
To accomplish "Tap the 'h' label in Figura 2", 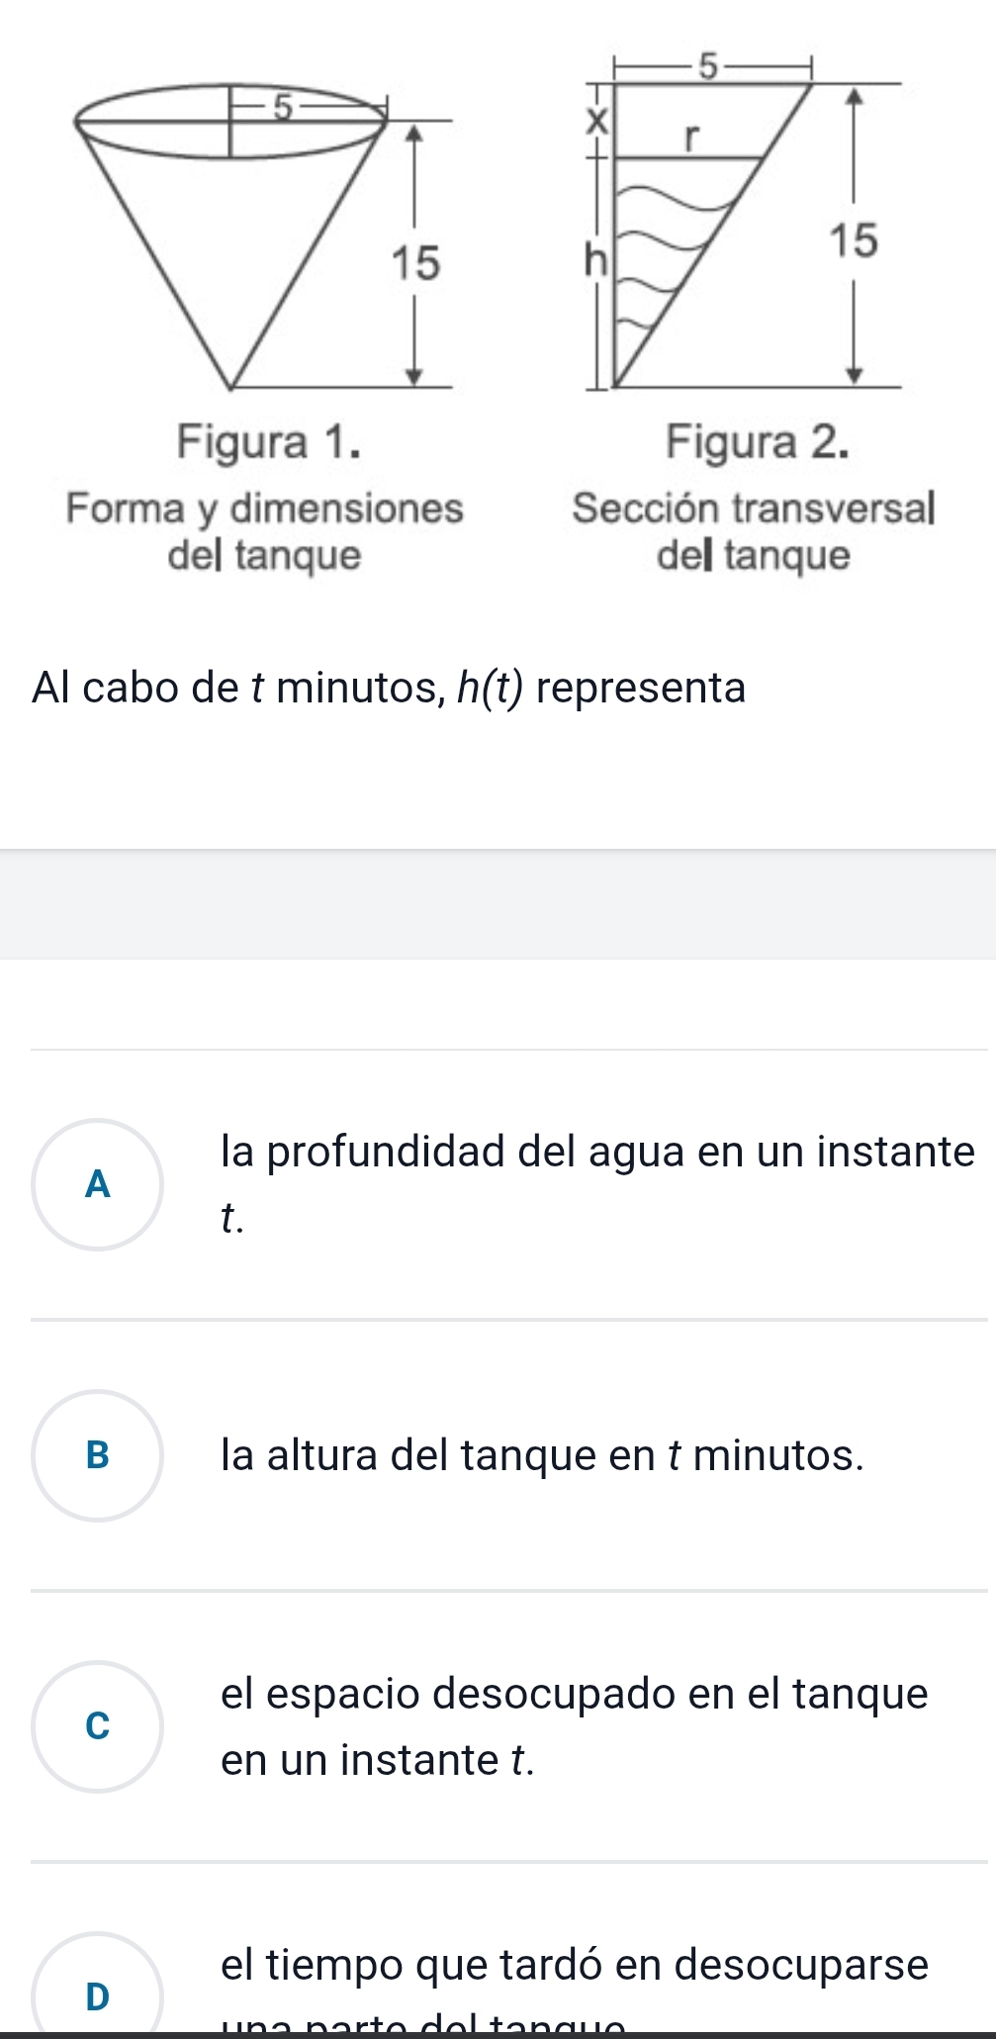I will [594, 261].
